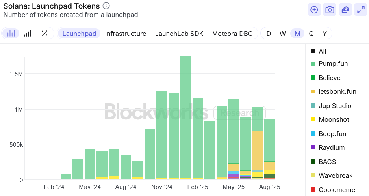Click the tallest green bar after Nov '24
This screenshot has height=196, width=369.
tap(186, 117)
